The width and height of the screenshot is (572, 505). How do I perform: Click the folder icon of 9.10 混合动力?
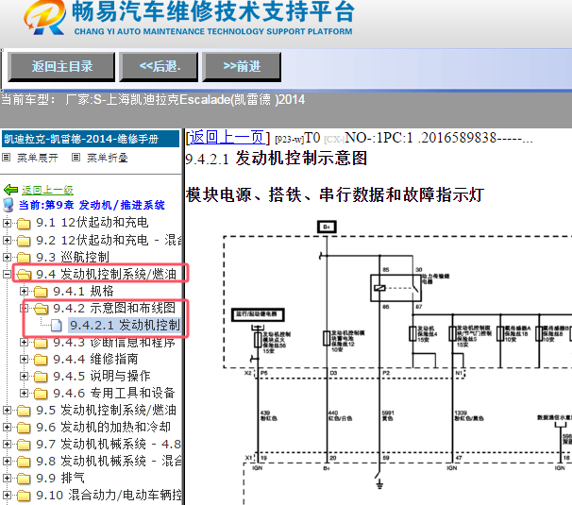[x=24, y=496]
